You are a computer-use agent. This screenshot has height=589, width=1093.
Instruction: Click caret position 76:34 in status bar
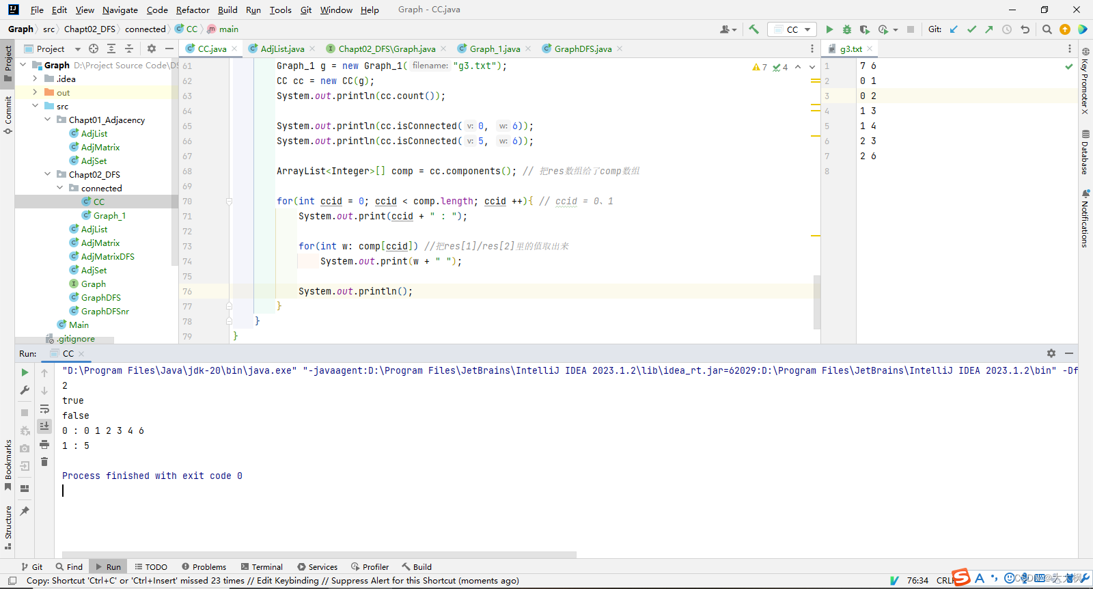[917, 580]
